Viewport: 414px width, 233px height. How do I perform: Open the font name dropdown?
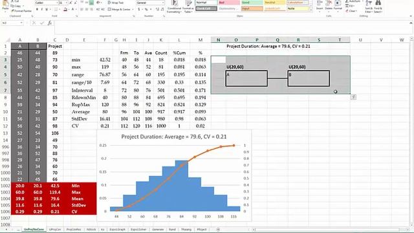coord(57,3)
